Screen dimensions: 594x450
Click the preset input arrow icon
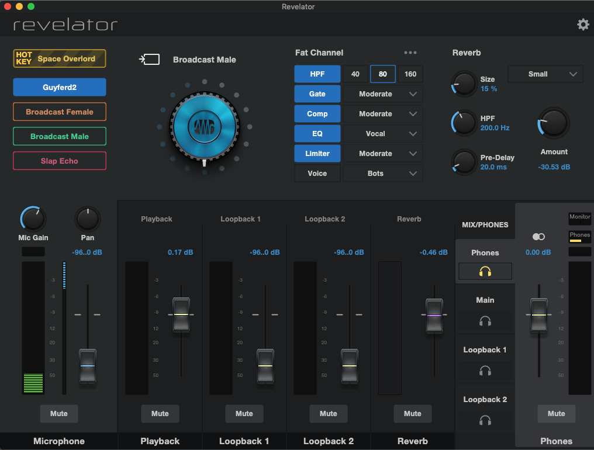[x=149, y=60]
